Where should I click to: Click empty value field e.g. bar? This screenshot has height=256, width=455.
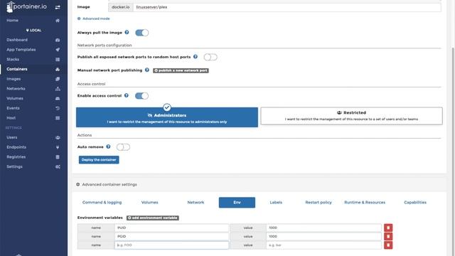[324, 245]
